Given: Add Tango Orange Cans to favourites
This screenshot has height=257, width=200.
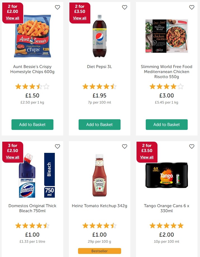Looking at the screenshot, I should coord(192,146).
